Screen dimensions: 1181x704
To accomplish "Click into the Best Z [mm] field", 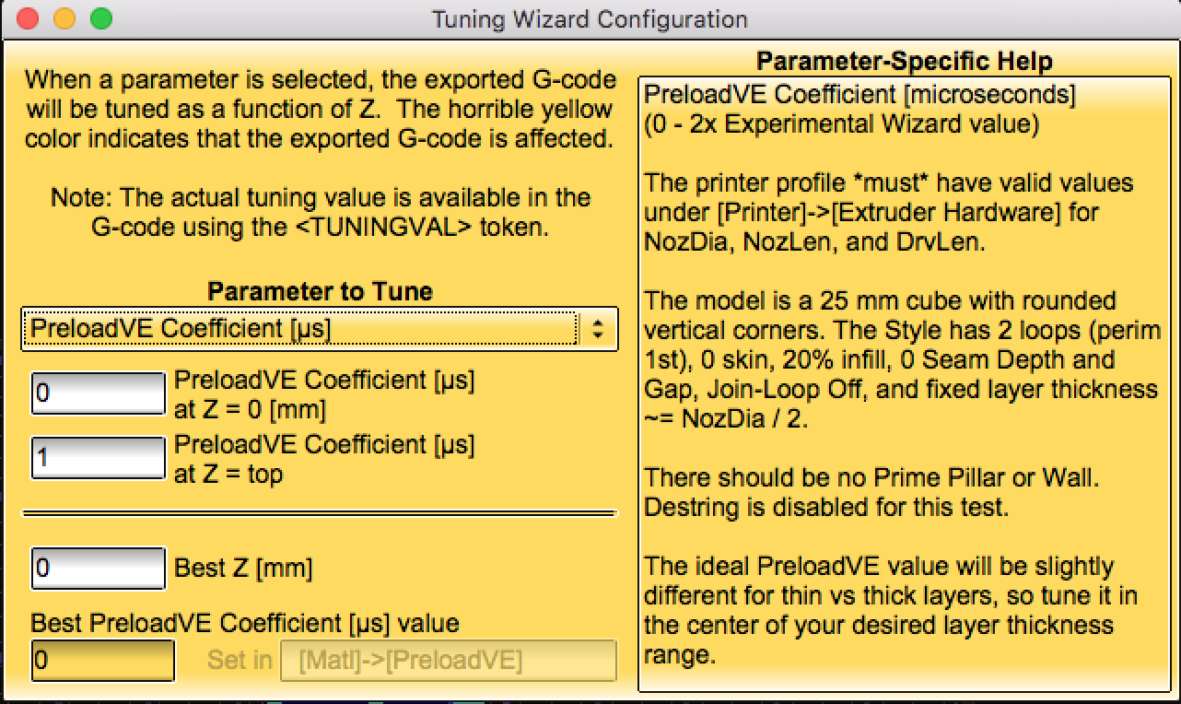I will coord(98,568).
